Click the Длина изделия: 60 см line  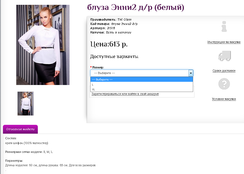pos(50,165)
